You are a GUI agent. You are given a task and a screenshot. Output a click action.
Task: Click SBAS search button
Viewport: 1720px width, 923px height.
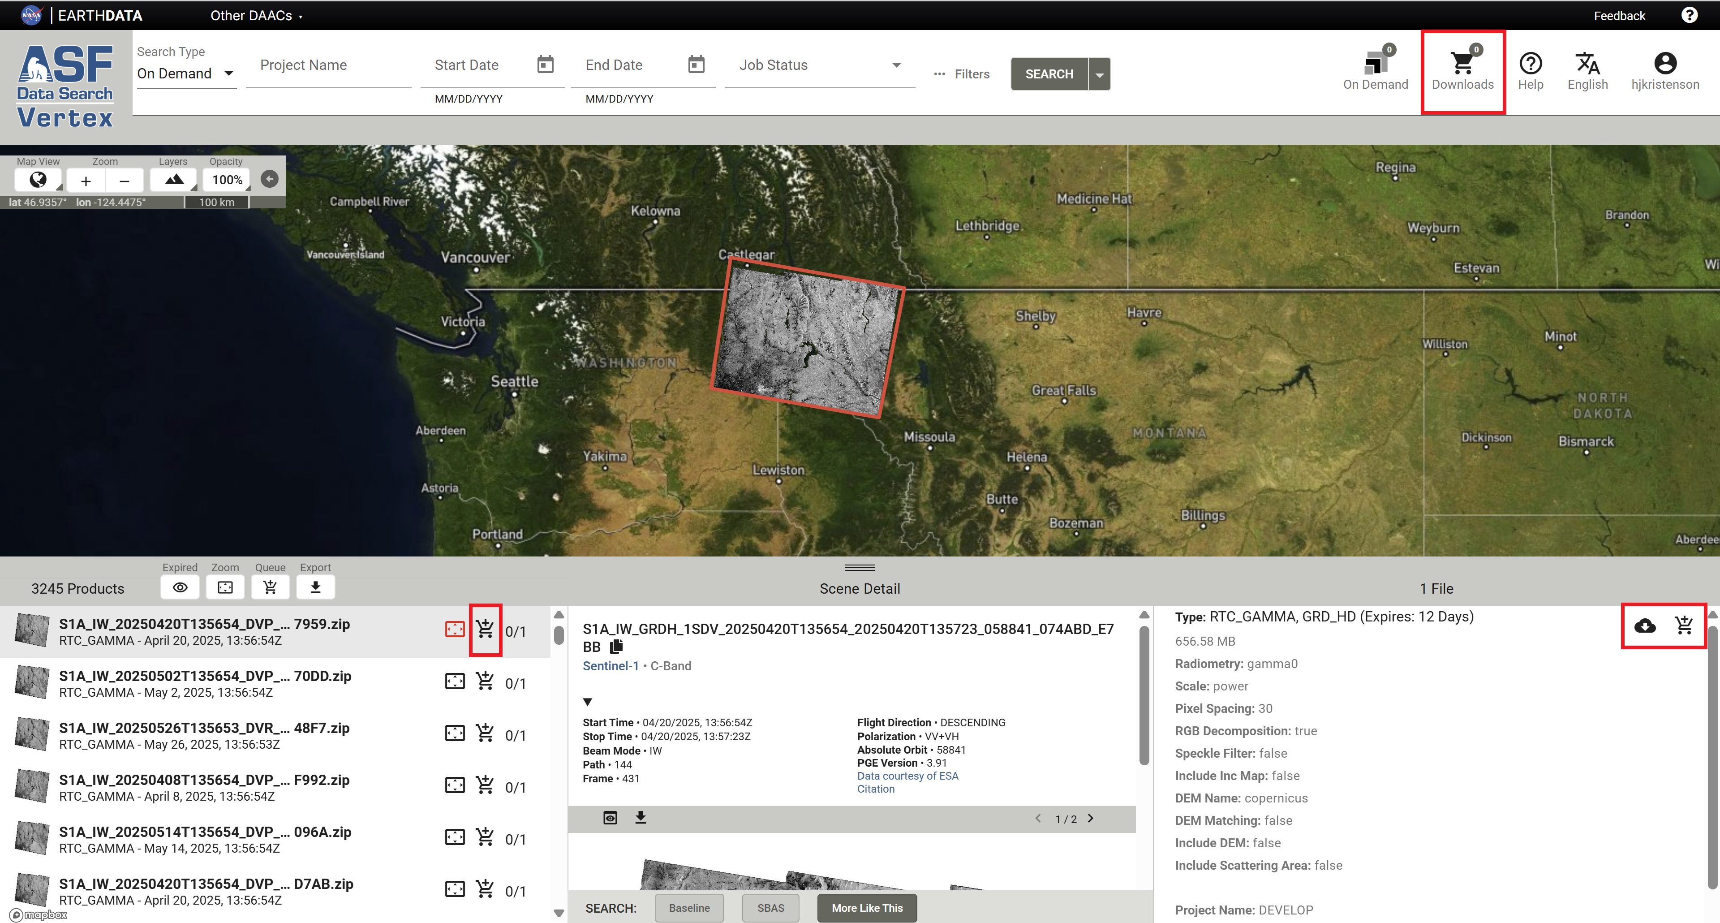coord(770,908)
